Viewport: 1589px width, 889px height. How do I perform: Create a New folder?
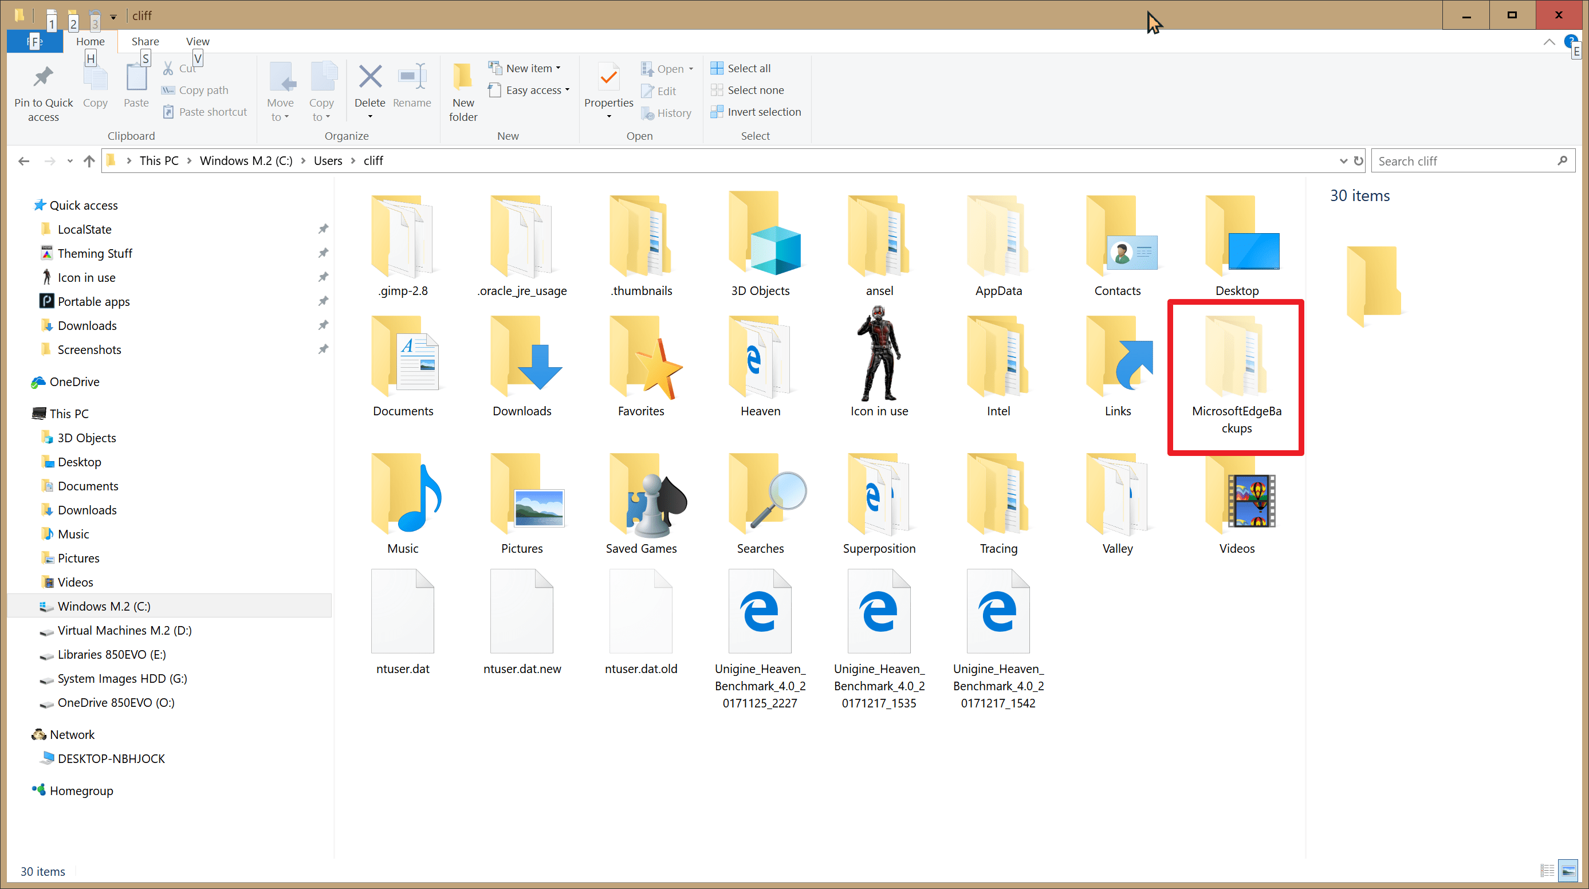pos(463,89)
